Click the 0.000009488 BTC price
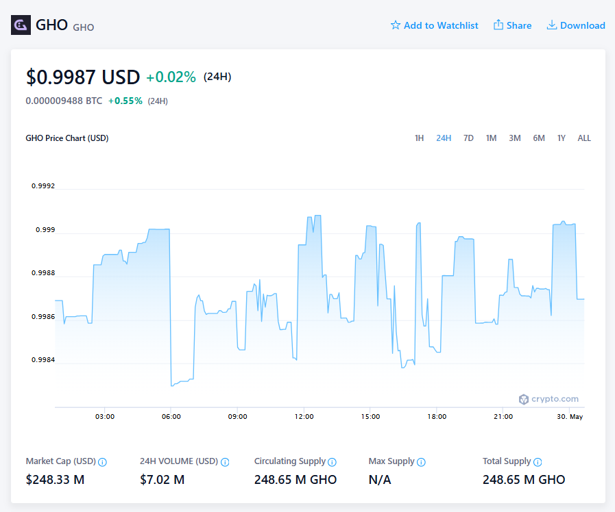Viewport: 615px width, 512px height. 64,101
